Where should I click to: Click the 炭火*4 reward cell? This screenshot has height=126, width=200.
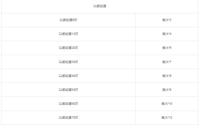point(167,34)
